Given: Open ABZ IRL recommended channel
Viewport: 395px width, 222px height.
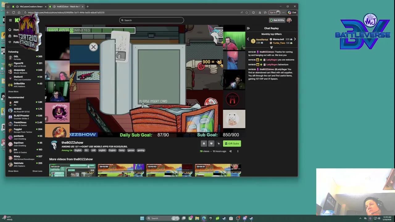Looking at the screenshot, I should (26, 103).
